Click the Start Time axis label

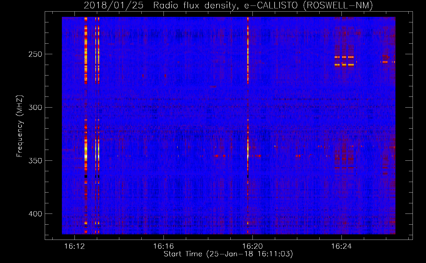coord(228,254)
